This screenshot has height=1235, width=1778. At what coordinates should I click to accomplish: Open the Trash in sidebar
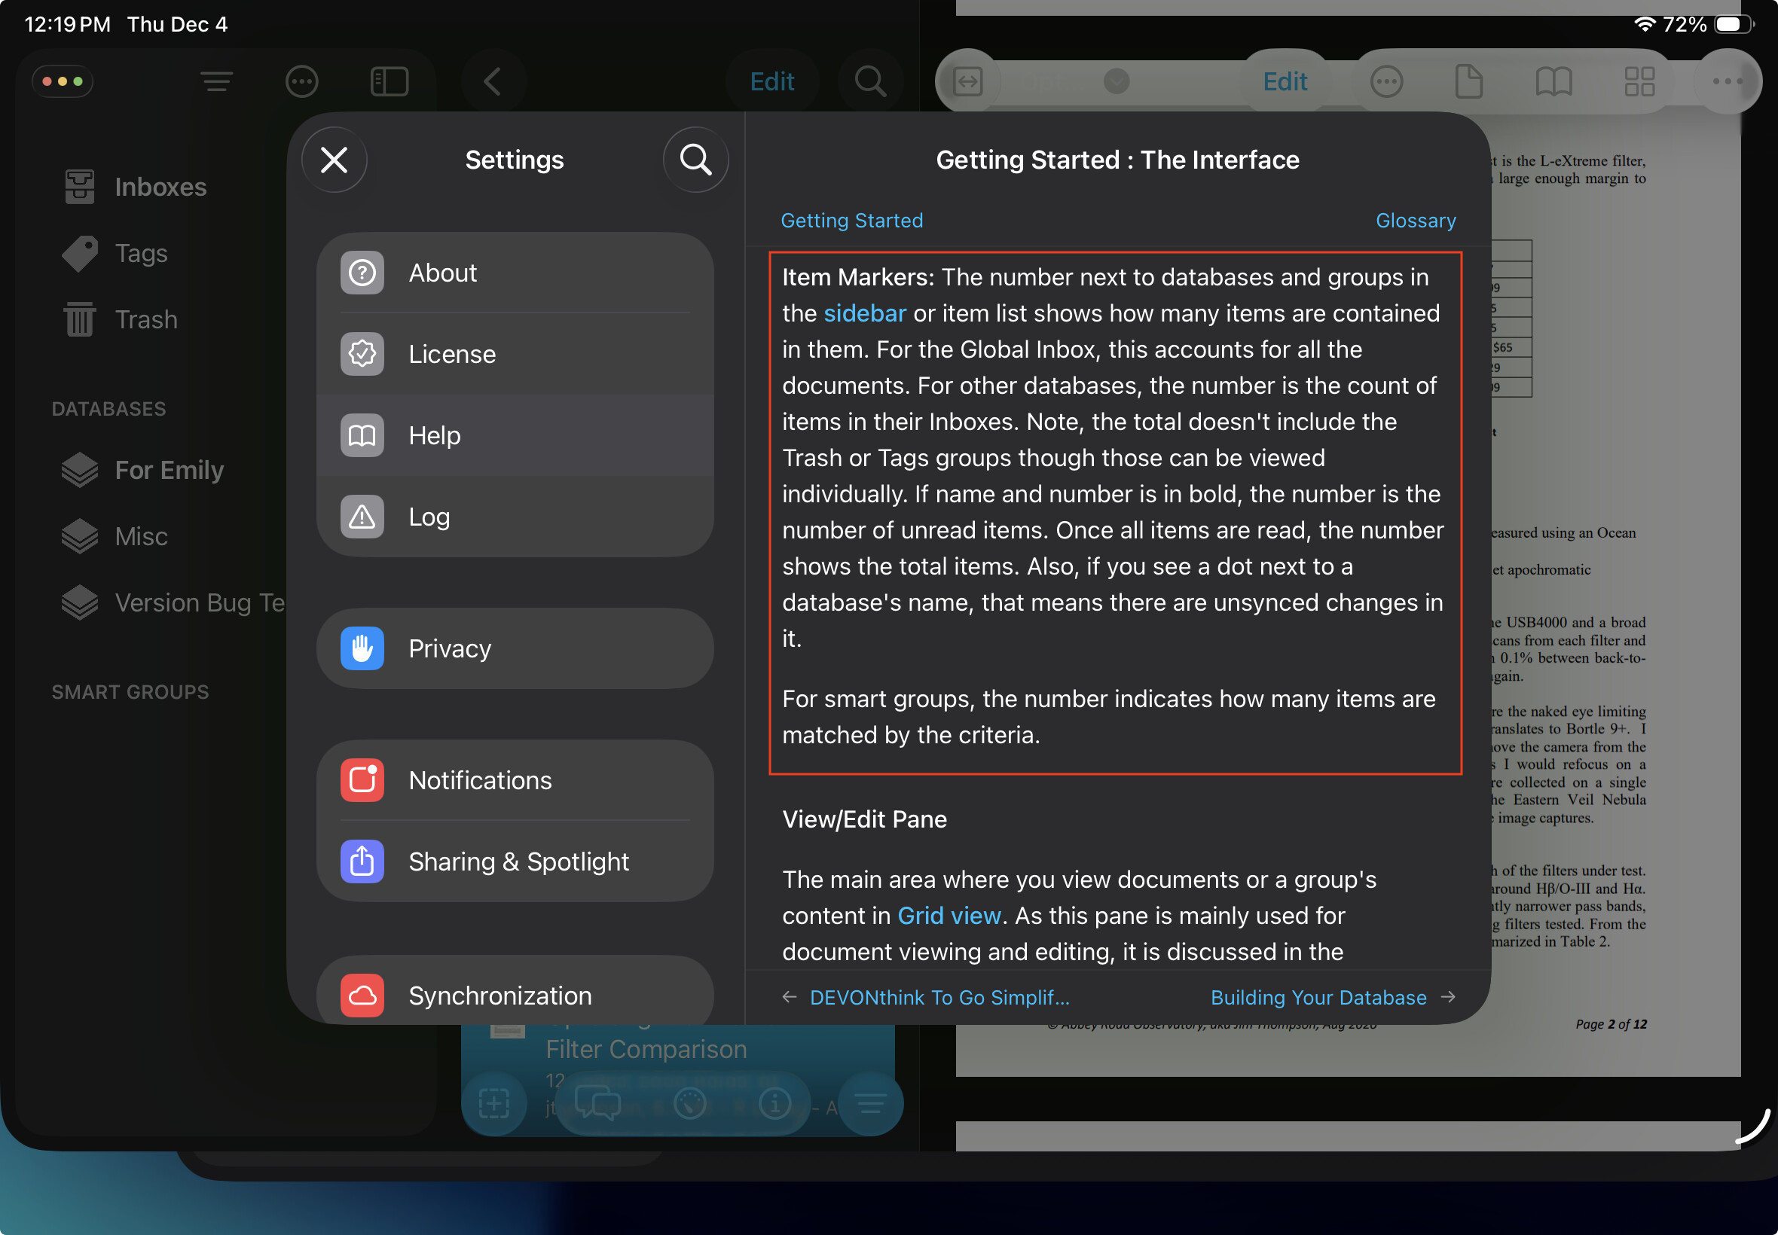coord(145,319)
